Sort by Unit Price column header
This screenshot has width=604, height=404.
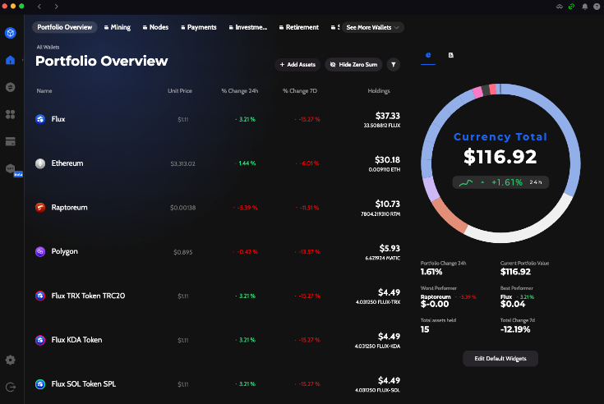tap(179, 91)
